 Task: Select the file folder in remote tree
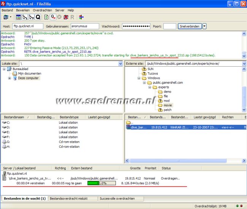(x=166, y=96)
